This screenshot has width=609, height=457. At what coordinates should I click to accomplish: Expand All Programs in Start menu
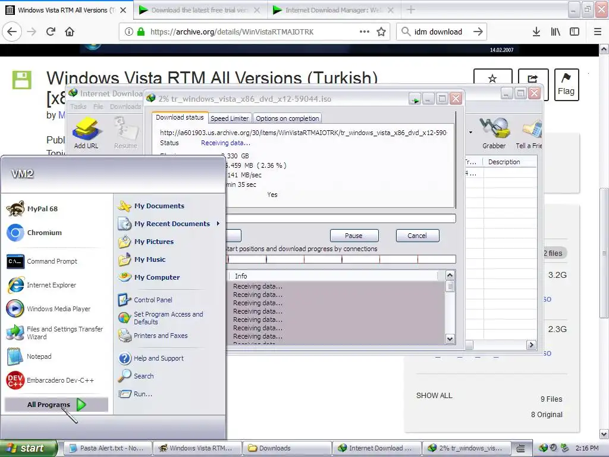click(x=56, y=405)
